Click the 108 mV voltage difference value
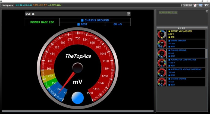 coord(172,72)
